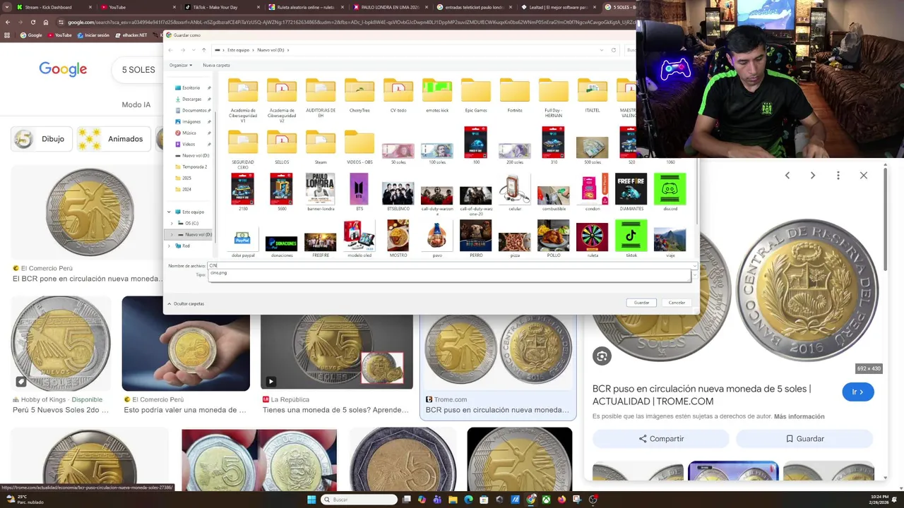Click the Guardar button in save dialog

pyautogui.click(x=641, y=303)
